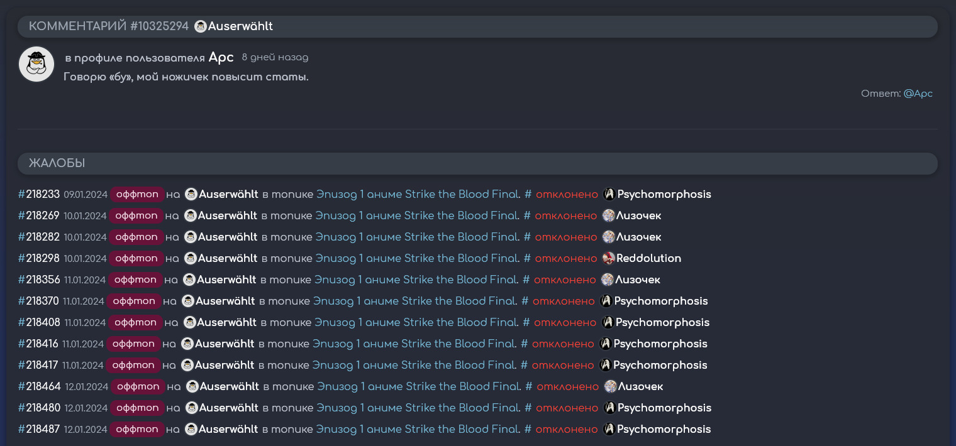Click the penguin avatar in the comment header
The height and width of the screenshot is (446, 956).
[200, 26]
